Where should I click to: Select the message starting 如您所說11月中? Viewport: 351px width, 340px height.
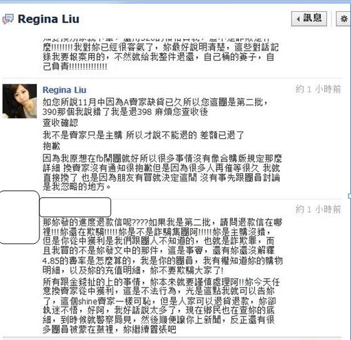click(155, 107)
